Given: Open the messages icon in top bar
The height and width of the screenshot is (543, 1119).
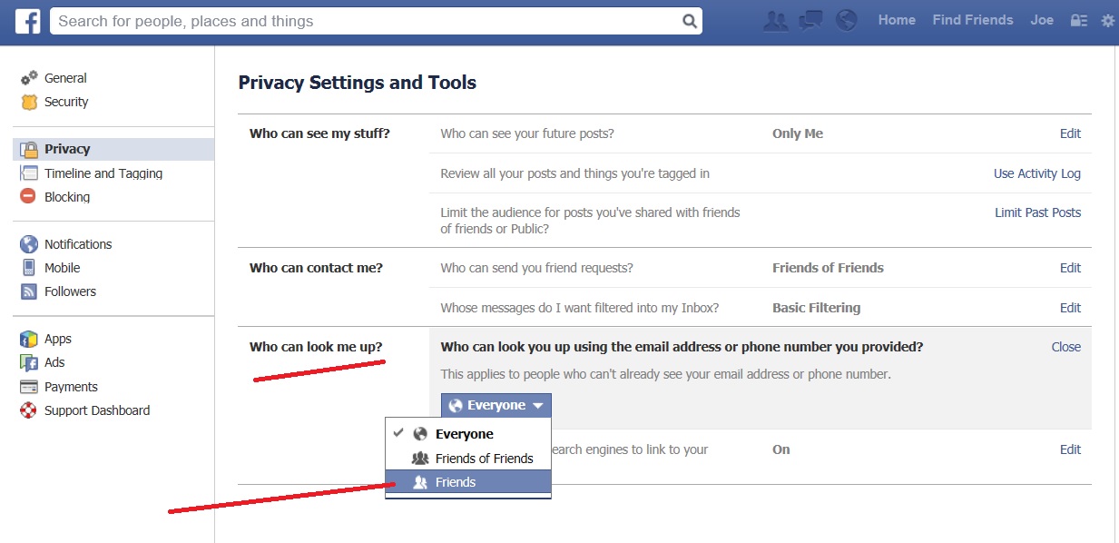Looking at the screenshot, I should click(810, 21).
